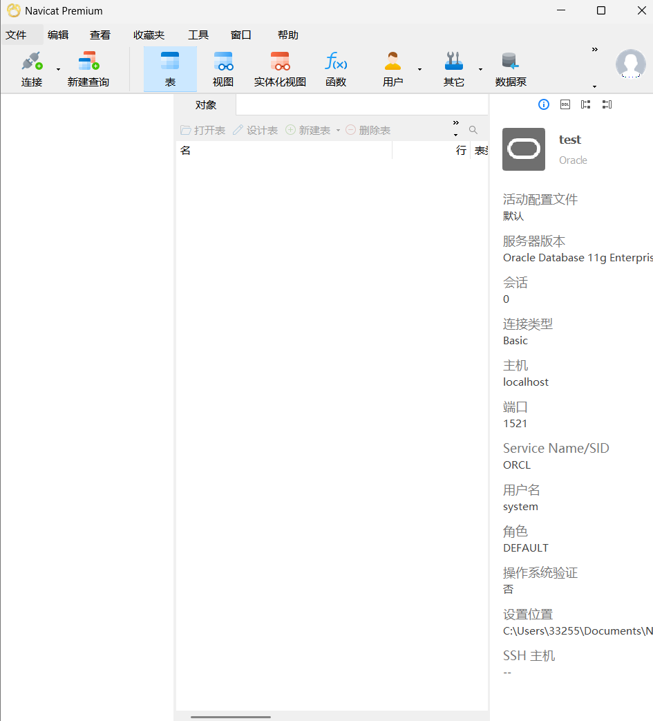Switch to Views (视图) objects

click(x=223, y=69)
